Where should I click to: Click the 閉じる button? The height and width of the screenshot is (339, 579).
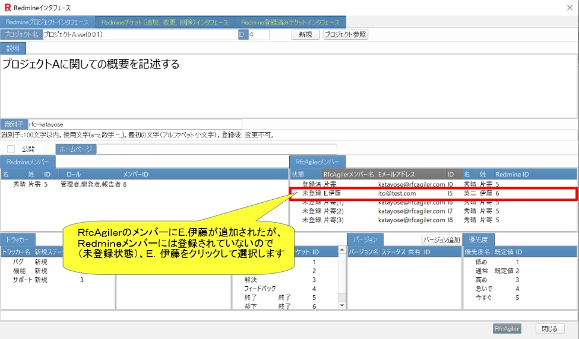tap(550, 329)
